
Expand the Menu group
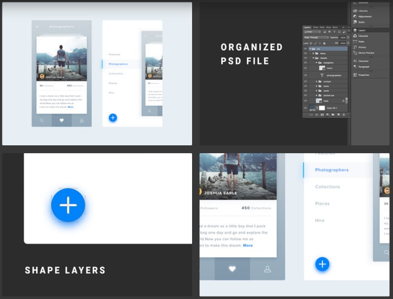[x=313, y=54]
